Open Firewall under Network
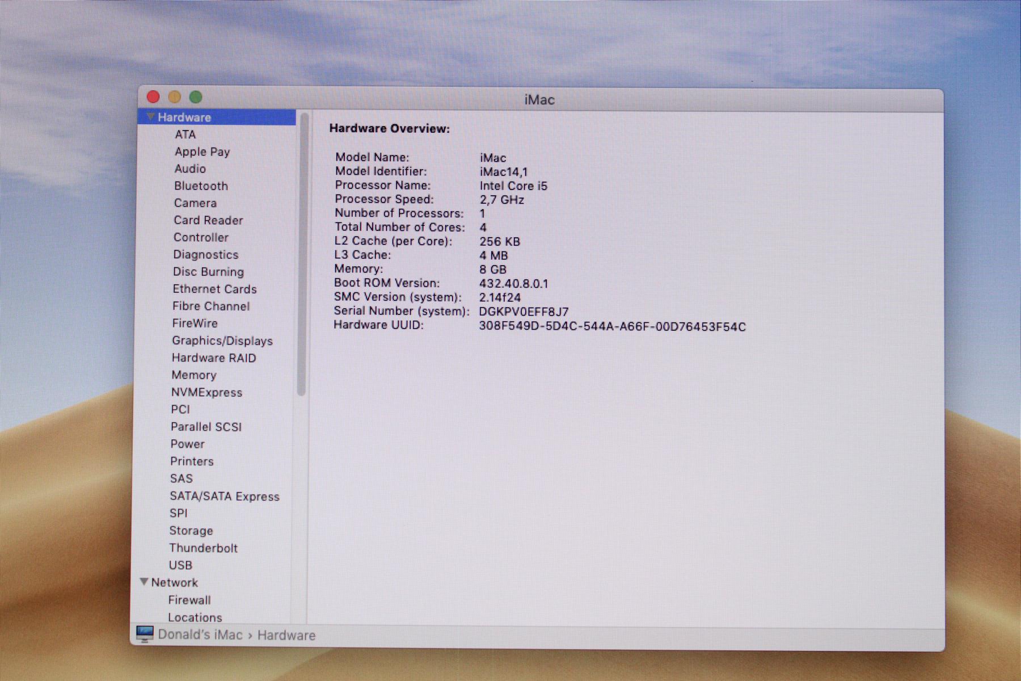This screenshot has height=681, width=1021. pyautogui.click(x=189, y=600)
